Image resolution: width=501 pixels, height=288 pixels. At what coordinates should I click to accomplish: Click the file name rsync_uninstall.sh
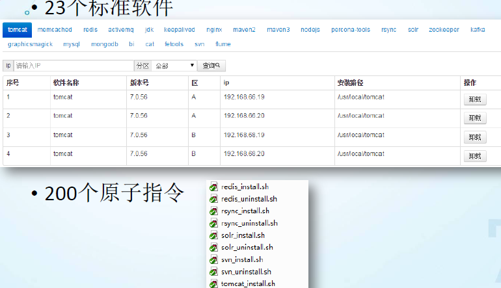(249, 223)
